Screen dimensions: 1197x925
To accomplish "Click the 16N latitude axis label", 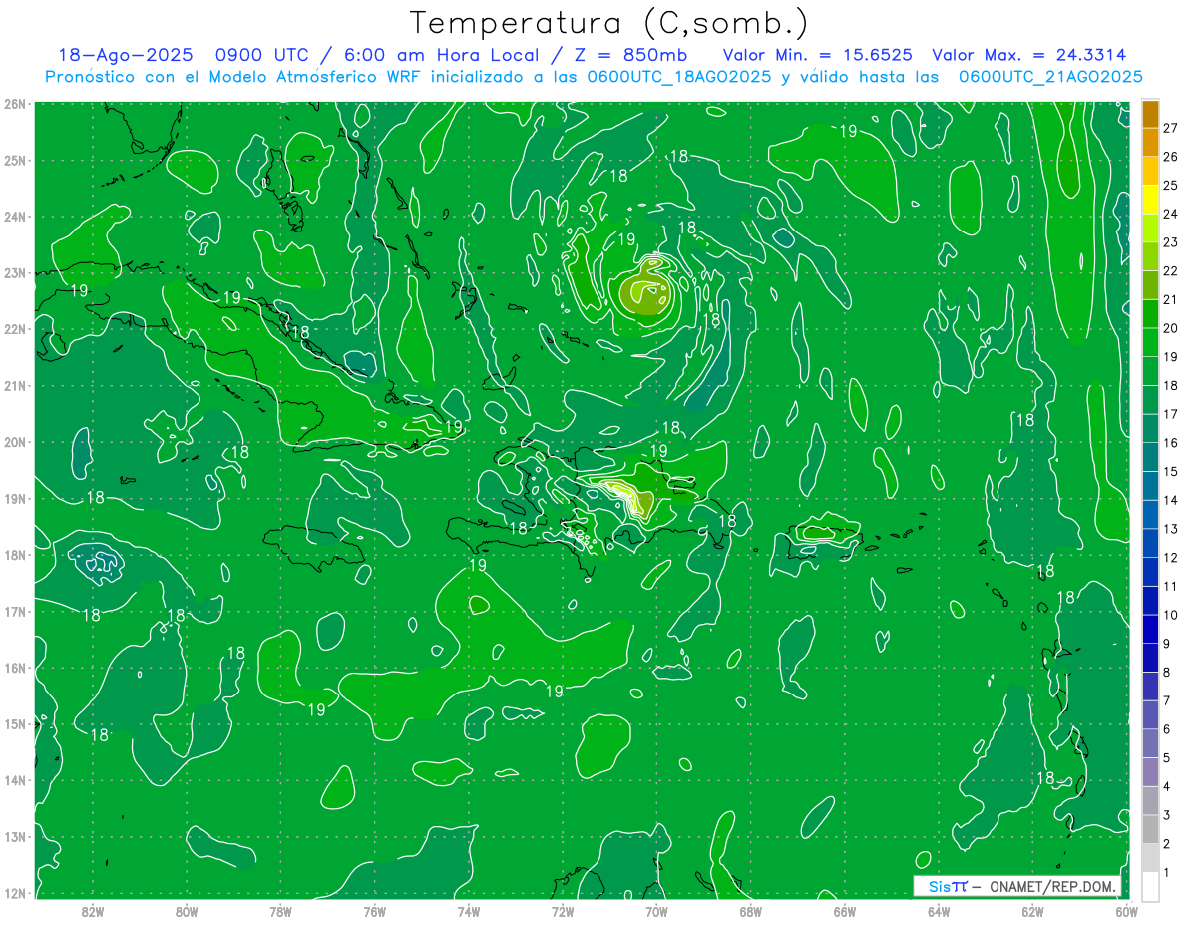I will [15, 668].
